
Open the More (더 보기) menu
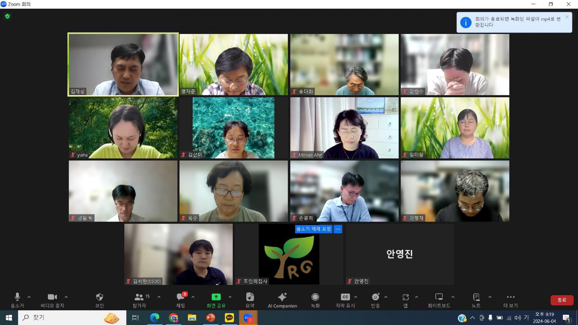pos(511,297)
